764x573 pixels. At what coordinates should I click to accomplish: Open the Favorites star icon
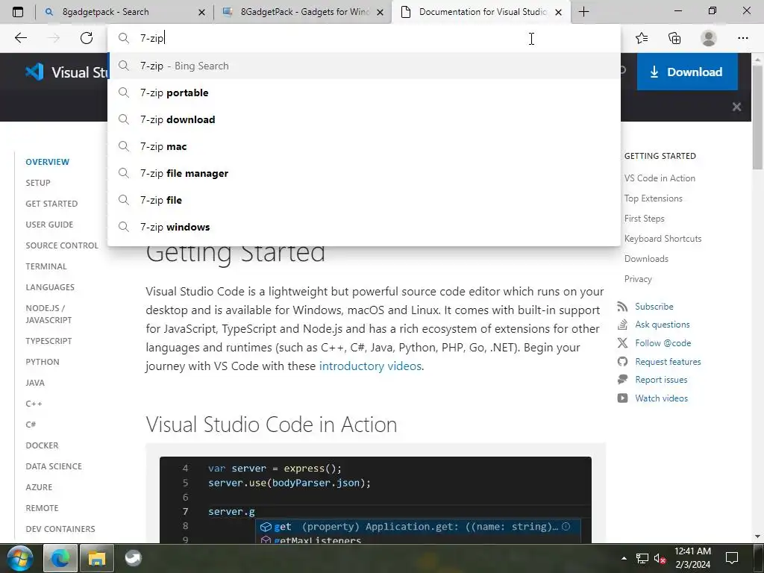click(642, 38)
